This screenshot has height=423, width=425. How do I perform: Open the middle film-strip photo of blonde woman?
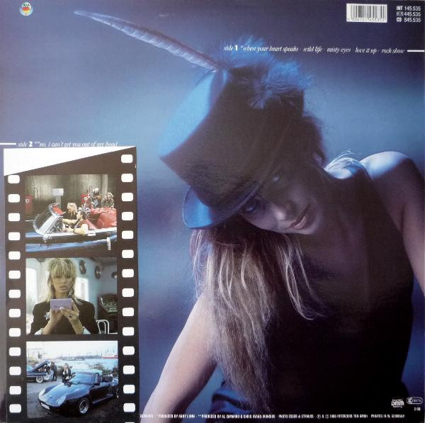(72, 295)
